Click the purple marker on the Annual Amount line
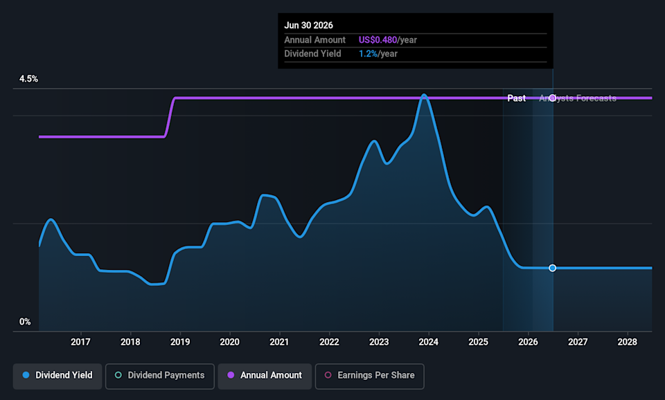The image size is (665, 400). 552,98
